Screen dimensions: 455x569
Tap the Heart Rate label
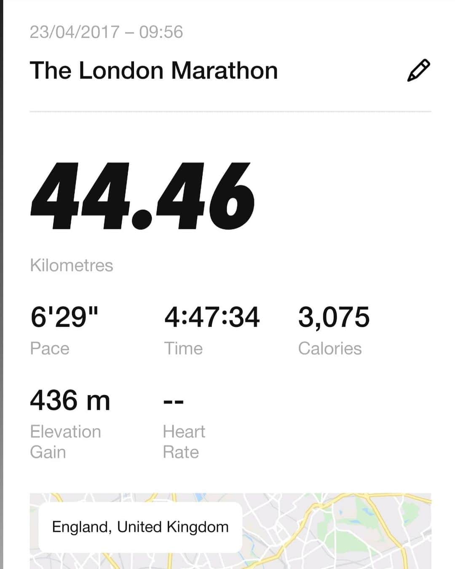[184, 442]
